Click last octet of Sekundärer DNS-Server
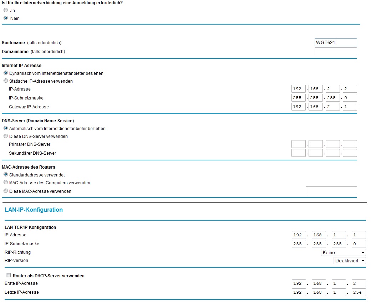 point(350,153)
